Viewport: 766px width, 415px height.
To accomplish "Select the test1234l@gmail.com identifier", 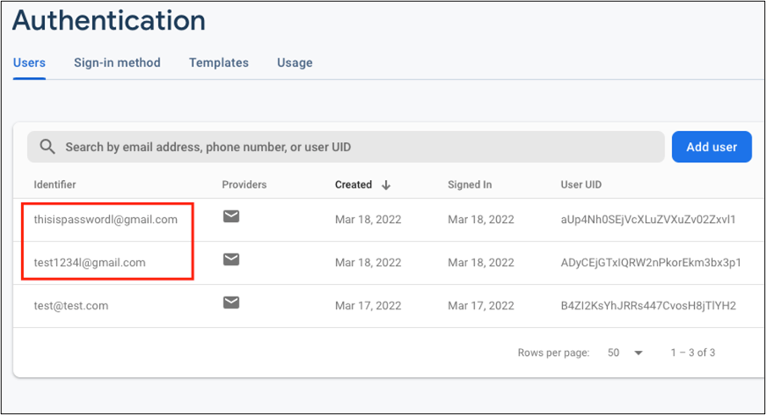I will coord(90,263).
